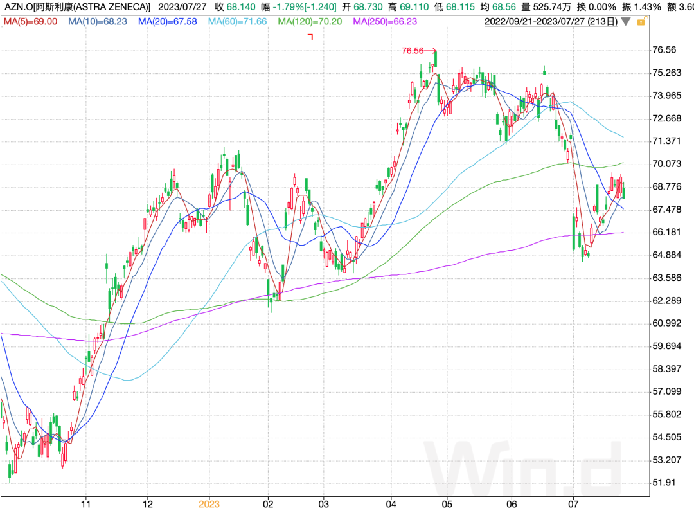Viewport: 694px width, 511px height.
Task: Select the MA(120)=70.20 indicator label
Action: point(310,22)
